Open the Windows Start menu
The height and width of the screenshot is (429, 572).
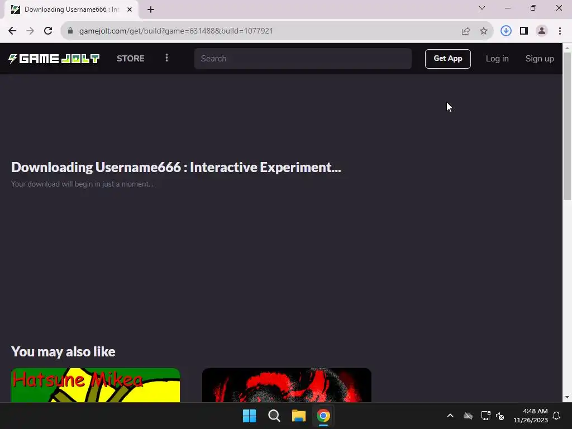250,416
